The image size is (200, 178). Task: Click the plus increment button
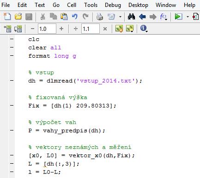[x=61, y=29]
